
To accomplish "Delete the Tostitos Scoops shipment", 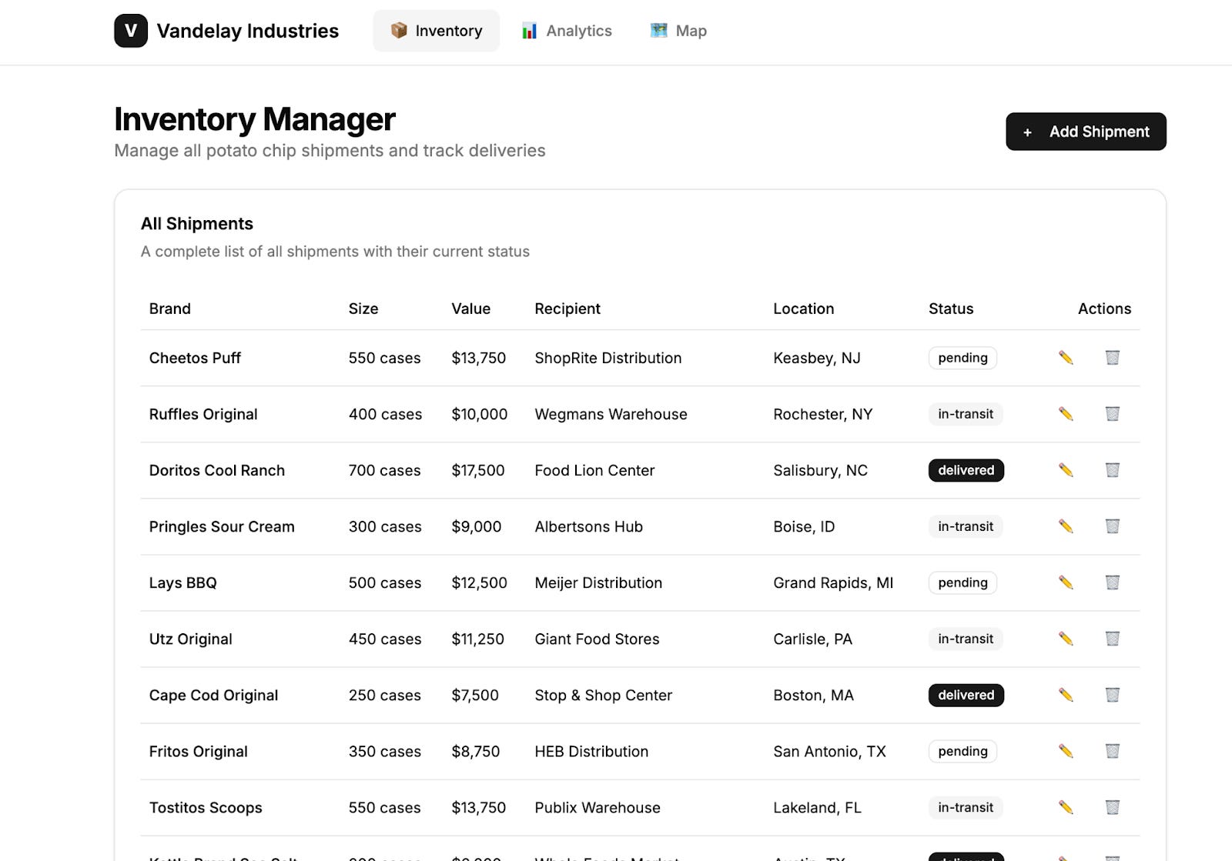I will (x=1112, y=807).
